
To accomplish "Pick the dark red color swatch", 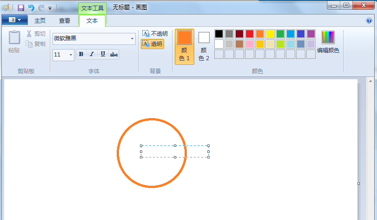I will coord(239,34).
